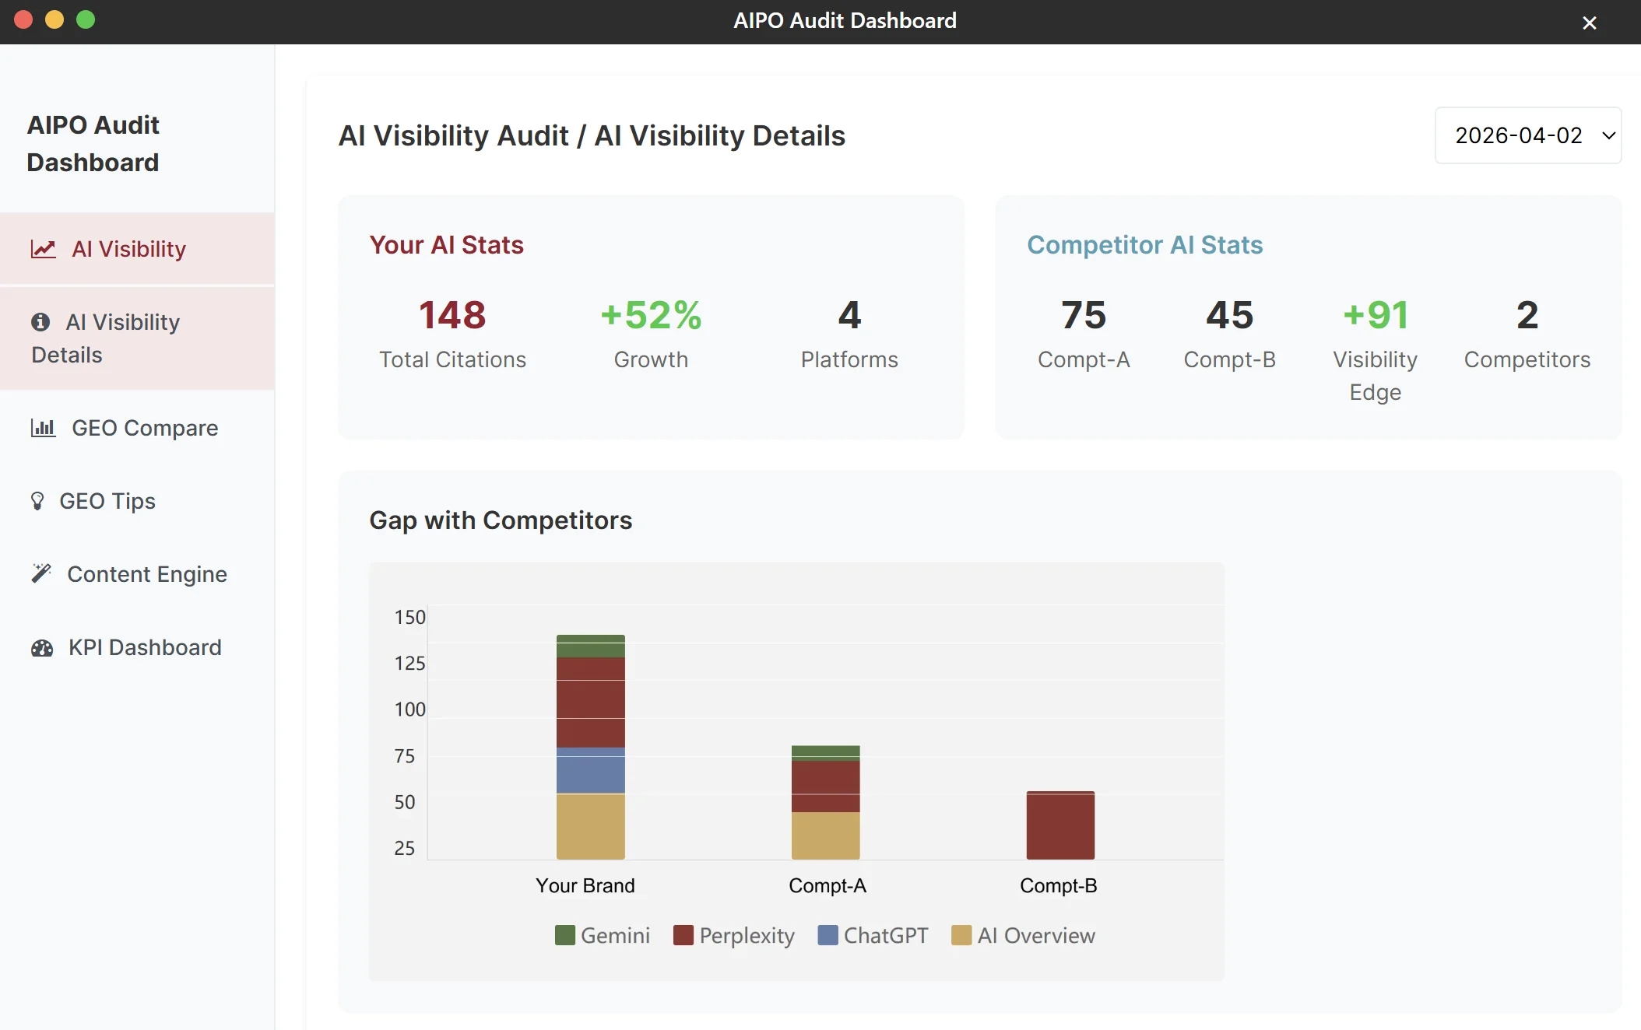
Task: Click the chevron arrow of date selector
Action: coord(1608,135)
